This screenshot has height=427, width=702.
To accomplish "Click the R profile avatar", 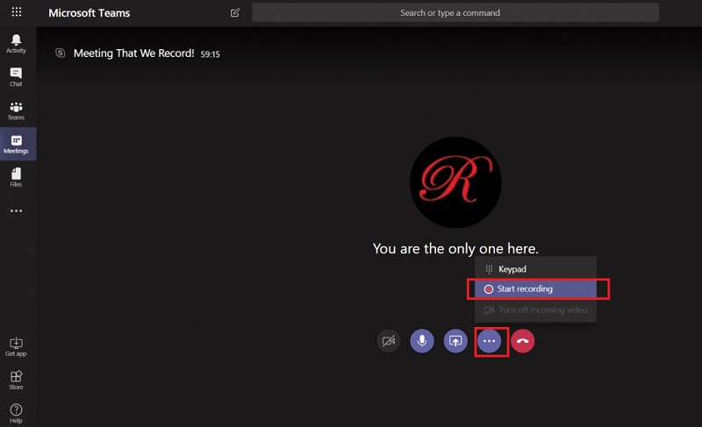I will coord(455,181).
